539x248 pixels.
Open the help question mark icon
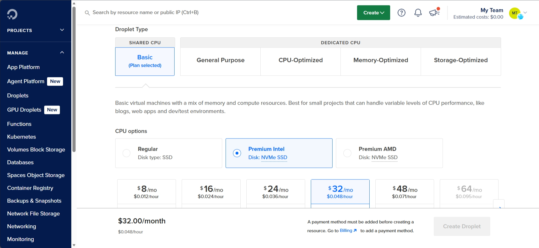click(402, 13)
